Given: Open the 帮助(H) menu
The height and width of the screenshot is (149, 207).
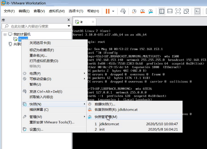Looking at the screenshot, I should pos(93,11).
